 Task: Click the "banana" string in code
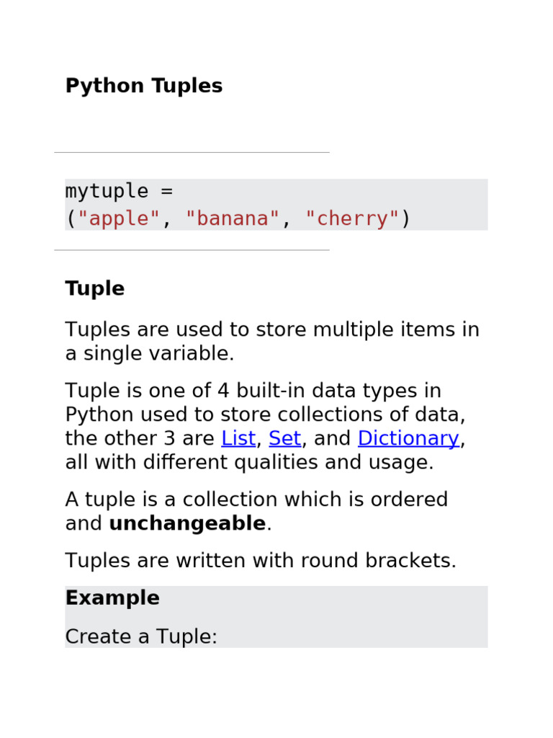click(x=233, y=218)
